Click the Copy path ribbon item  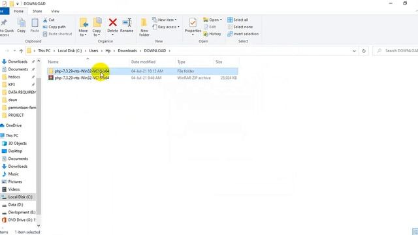click(x=54, y=27)
